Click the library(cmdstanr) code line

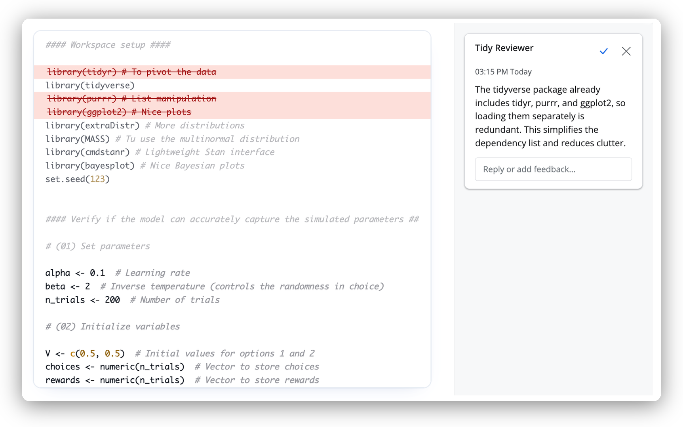tap(87, 152)
